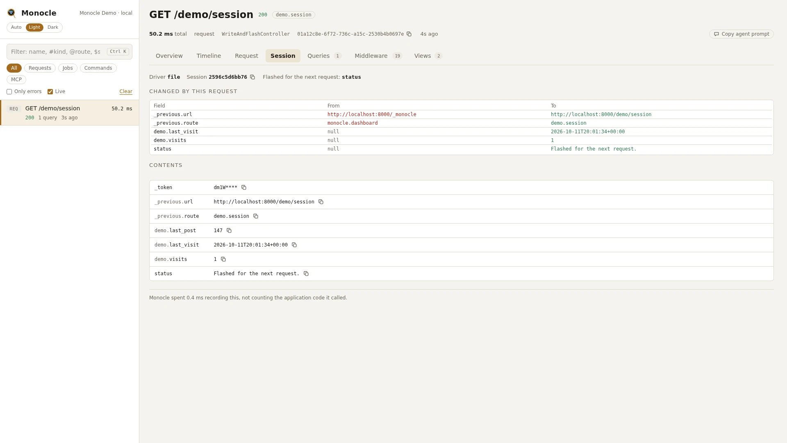The image size is (787, 443).
Task: Filter by Requests
Action: click(x=40, y=68)
